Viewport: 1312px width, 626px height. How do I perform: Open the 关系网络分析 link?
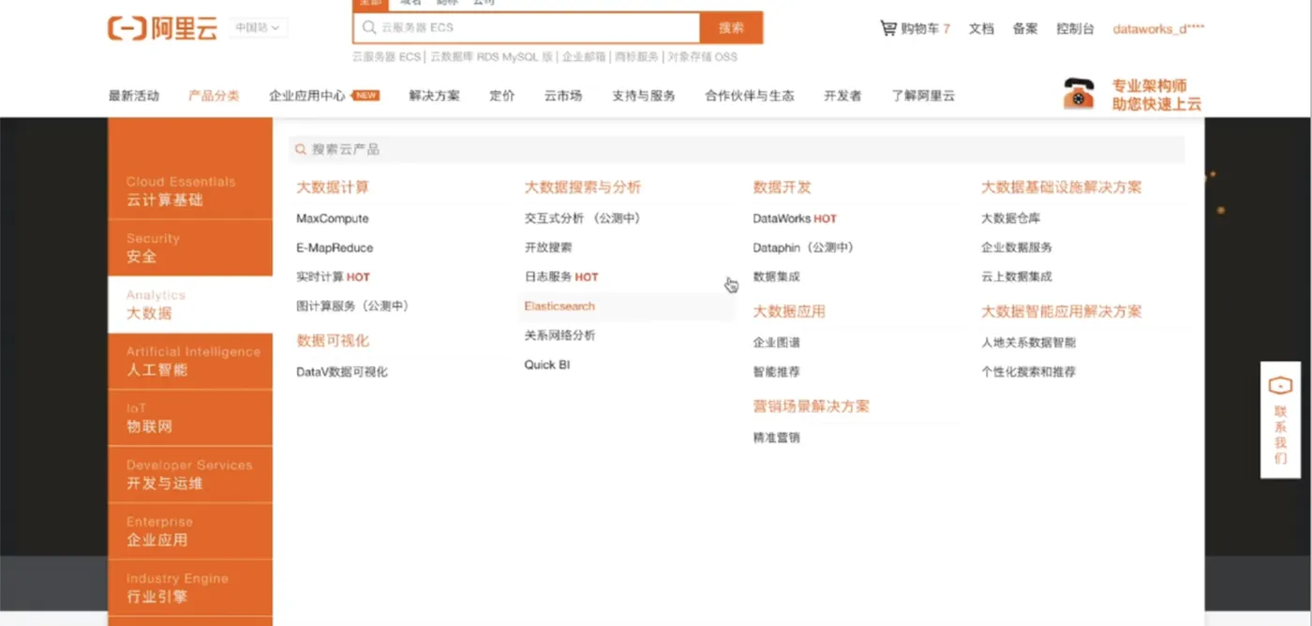pos(559,335)
